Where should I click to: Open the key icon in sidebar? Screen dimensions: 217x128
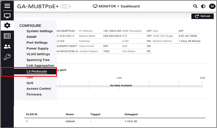pos(7,57)
